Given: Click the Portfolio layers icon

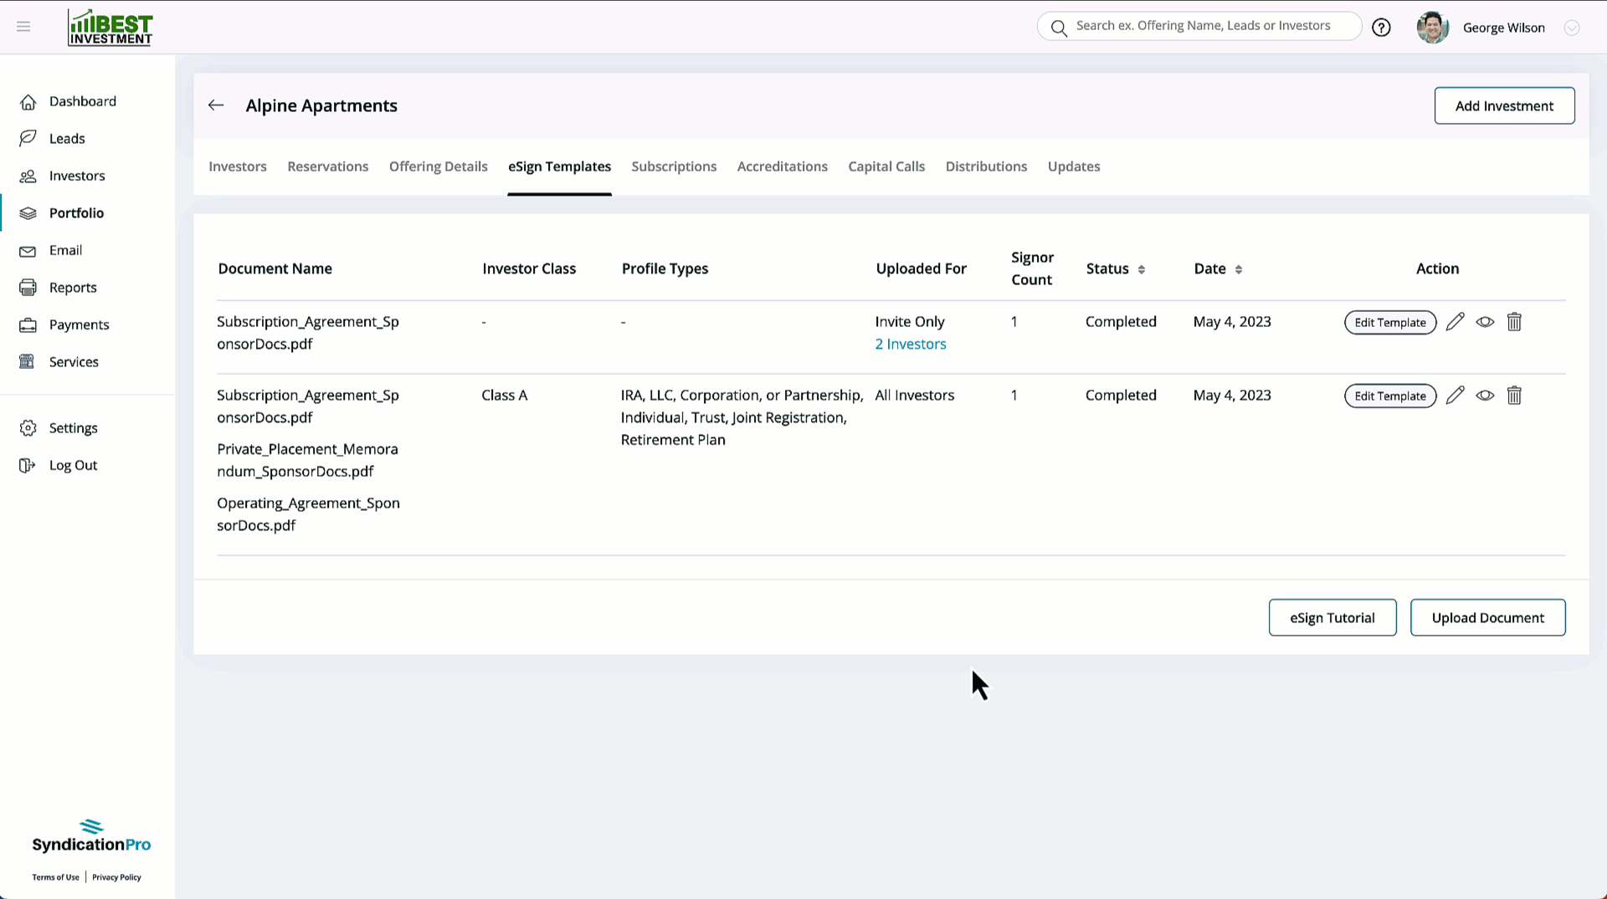Looking at the screenshot, I should pos(28,213).
